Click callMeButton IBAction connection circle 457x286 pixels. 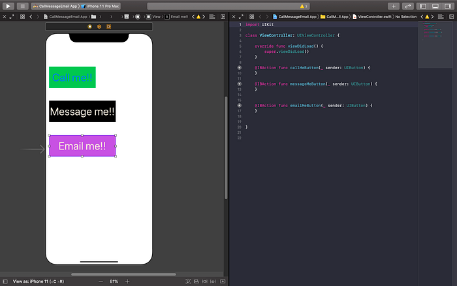[x=240, y=67]
